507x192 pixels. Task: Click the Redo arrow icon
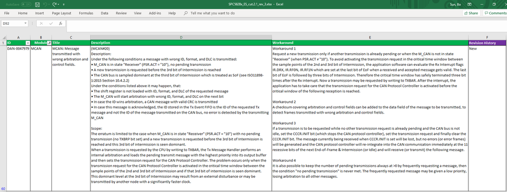[54, 5]
